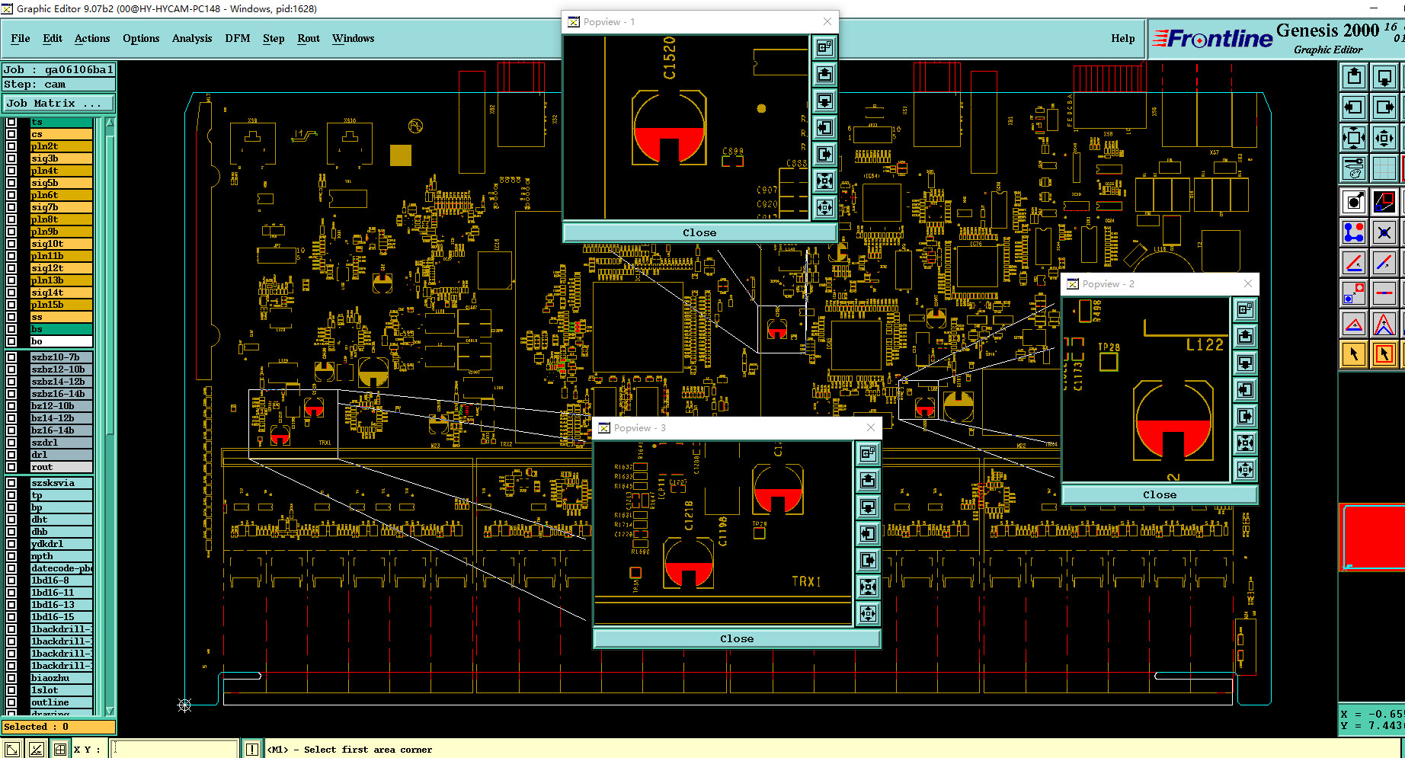1405x758 pixels.
Task: Select the connected blue nodes net tool
Action: (x=1354, y=232)
